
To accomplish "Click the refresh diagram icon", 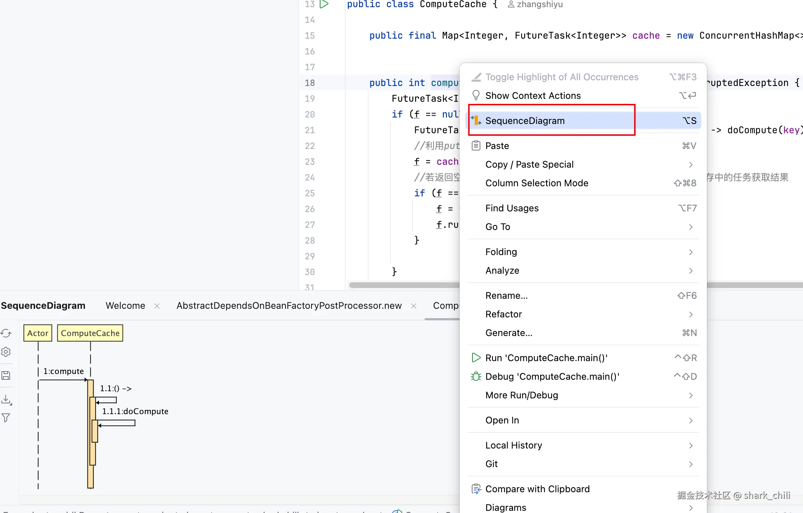I will (6, 333).
